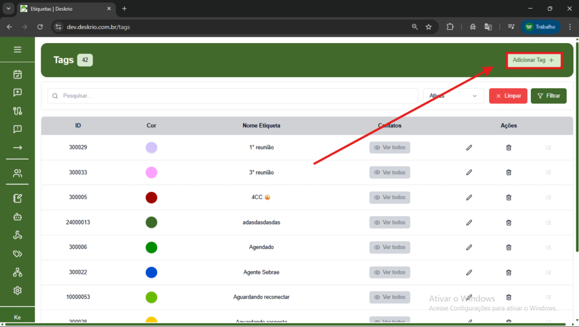
Task: Click Ver todos for Aguardando reconectar
Action: (x=390, y=297)
